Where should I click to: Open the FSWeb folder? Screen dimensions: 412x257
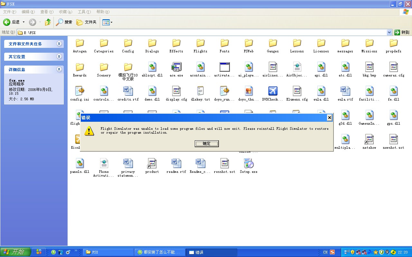(x=248, y=46)
